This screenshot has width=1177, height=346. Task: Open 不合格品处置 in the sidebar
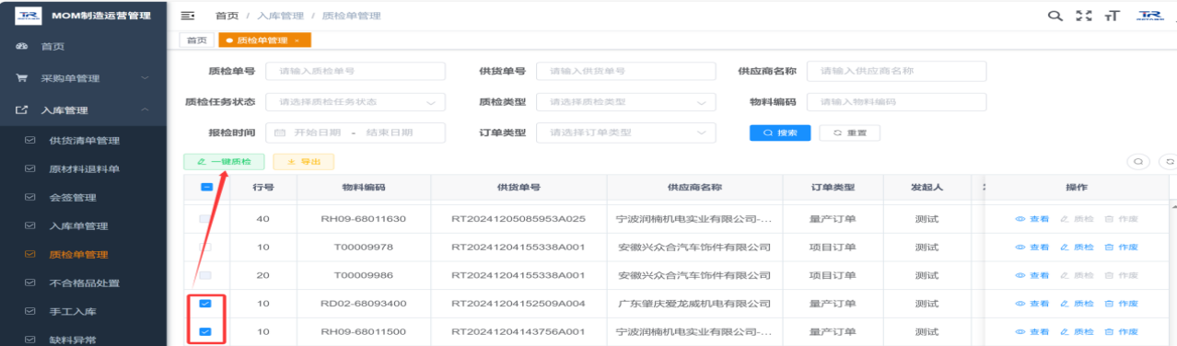[84, 283]
